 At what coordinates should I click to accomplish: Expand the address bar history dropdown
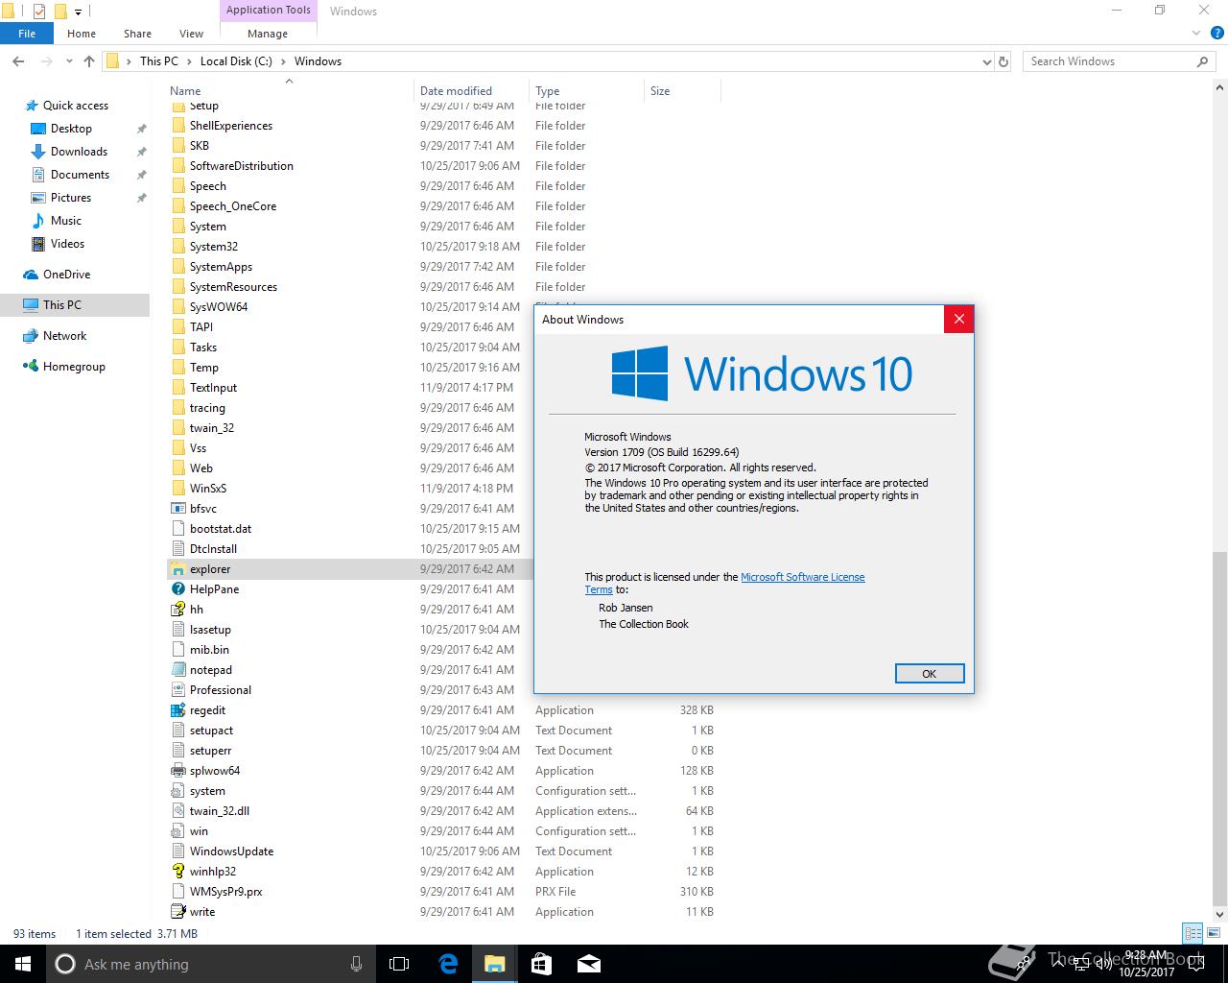987,61
